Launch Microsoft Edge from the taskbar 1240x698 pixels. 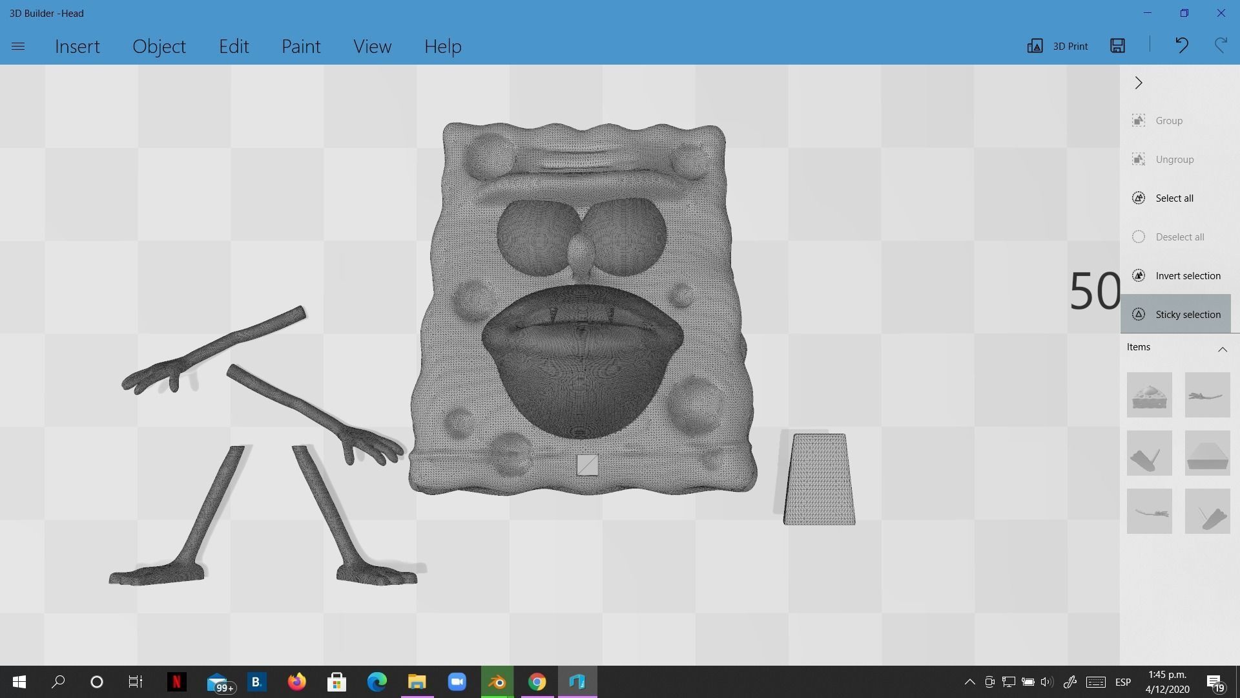pyautogui.click(x=377, y=682)
